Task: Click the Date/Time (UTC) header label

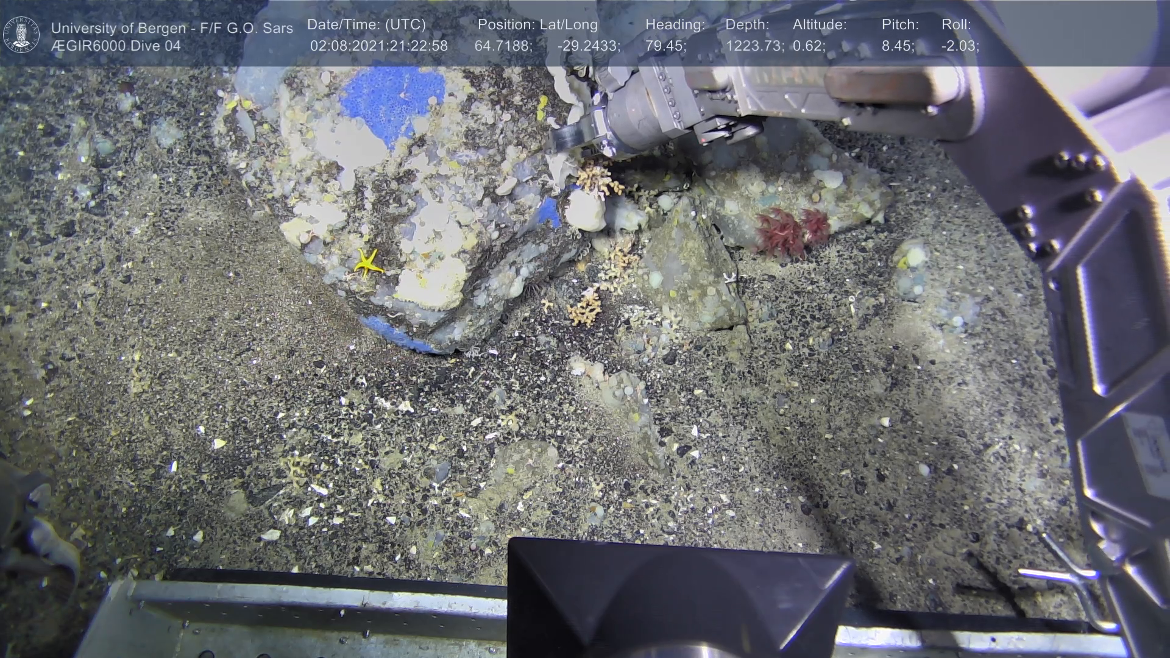Action: [x=366, y=25]
